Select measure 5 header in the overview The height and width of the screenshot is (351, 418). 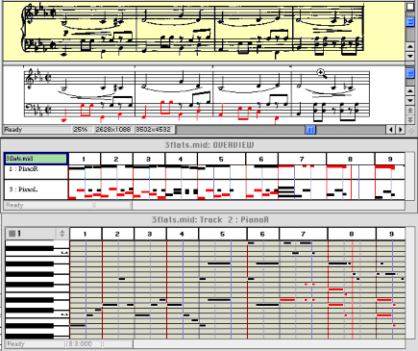[x=221, y=159]
